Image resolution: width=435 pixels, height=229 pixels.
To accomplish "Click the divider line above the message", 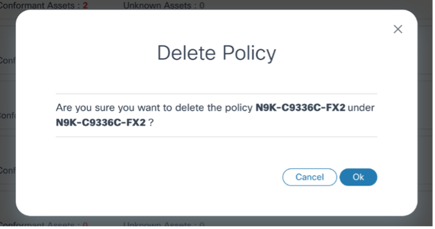I will point(216,93).
